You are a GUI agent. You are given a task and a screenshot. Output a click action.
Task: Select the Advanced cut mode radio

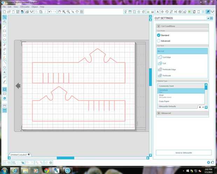159,41
